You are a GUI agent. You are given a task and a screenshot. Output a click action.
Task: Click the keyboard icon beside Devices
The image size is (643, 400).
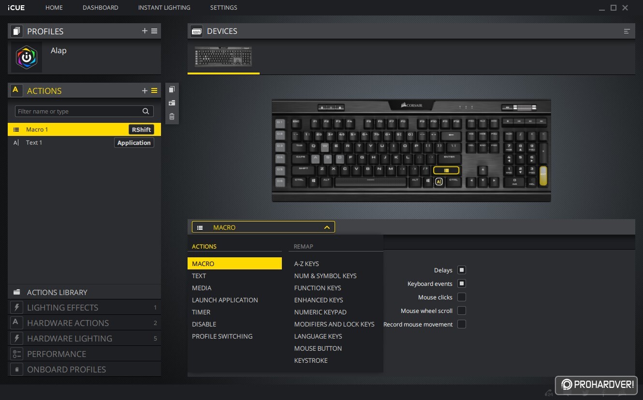196,31
